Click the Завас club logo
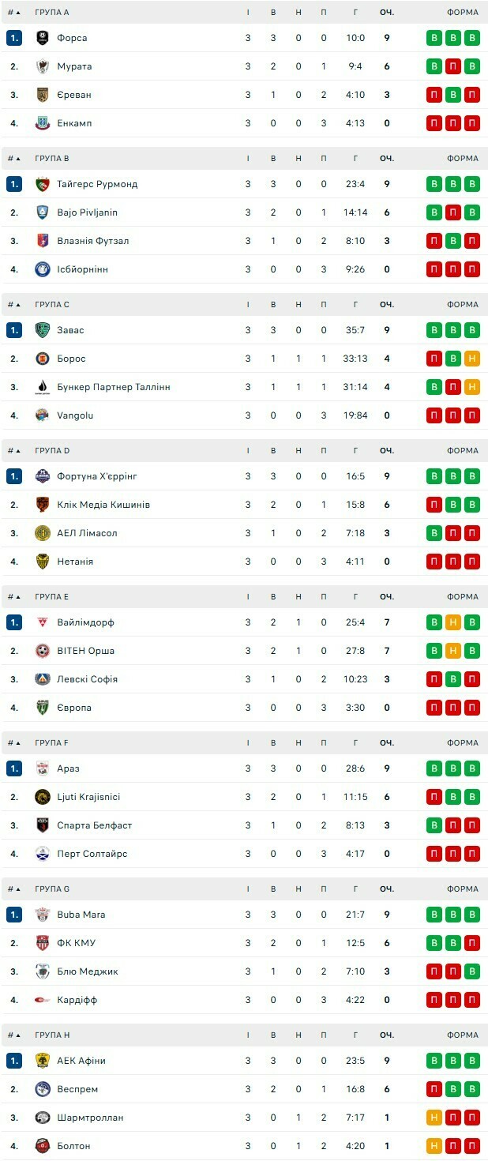This screenshot has width=488, height=1161. (43, 330)
